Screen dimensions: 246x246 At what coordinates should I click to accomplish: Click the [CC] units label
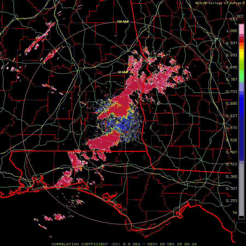click(233, 19)
